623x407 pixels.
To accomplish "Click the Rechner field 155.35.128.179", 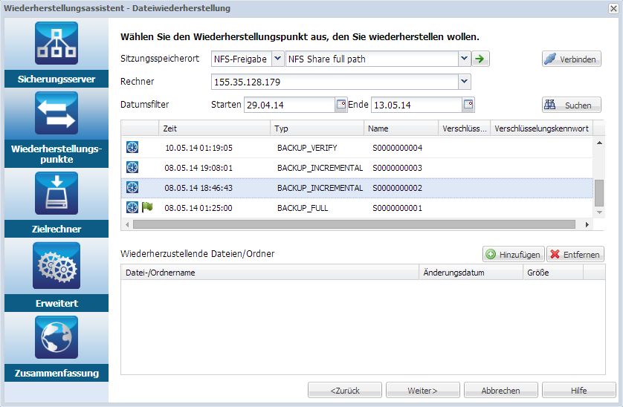I will pyautogui.click(x=335, y=82).
